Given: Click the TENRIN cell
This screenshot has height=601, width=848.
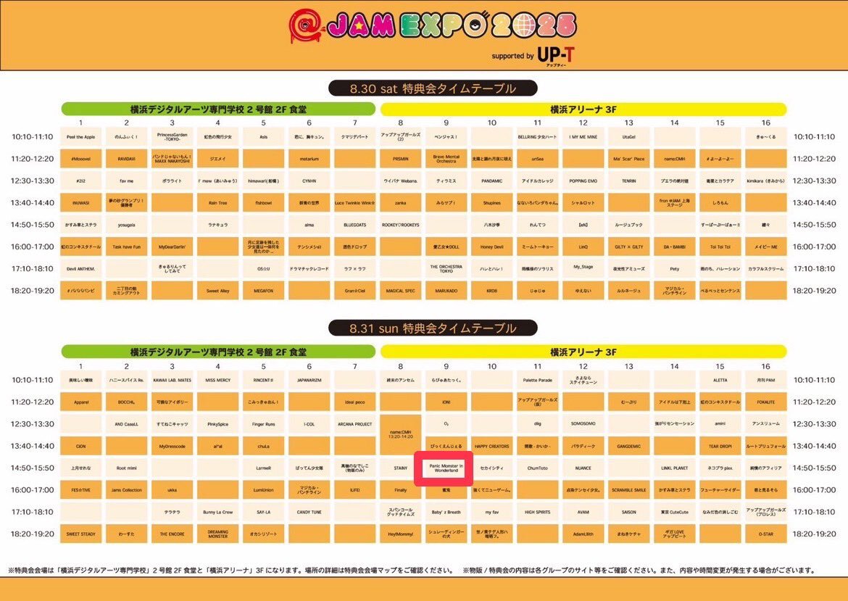Looking at the screenshot, I should coord(629,181).
